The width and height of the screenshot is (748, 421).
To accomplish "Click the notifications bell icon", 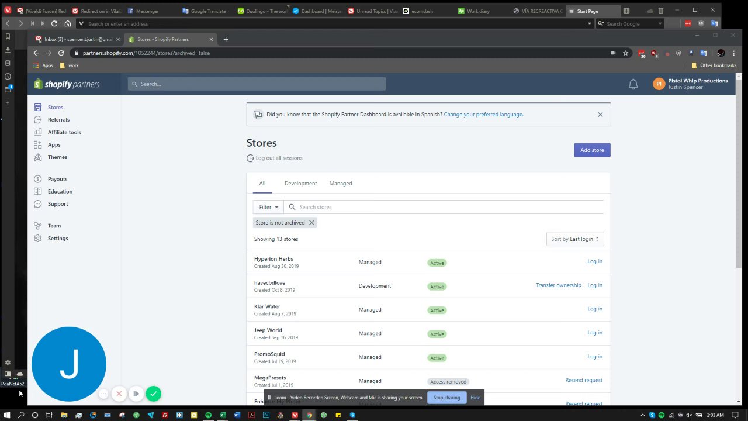I will [633, 84].
